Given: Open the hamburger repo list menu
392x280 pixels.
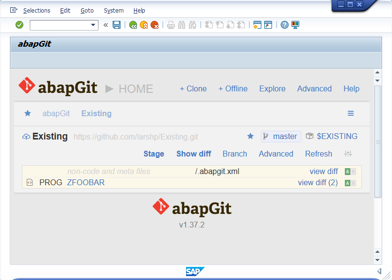Looking at the screenshot, I should pos(351,113).
